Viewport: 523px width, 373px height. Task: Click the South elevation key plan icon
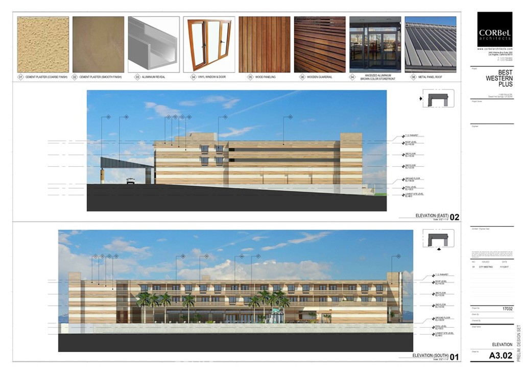439,241
